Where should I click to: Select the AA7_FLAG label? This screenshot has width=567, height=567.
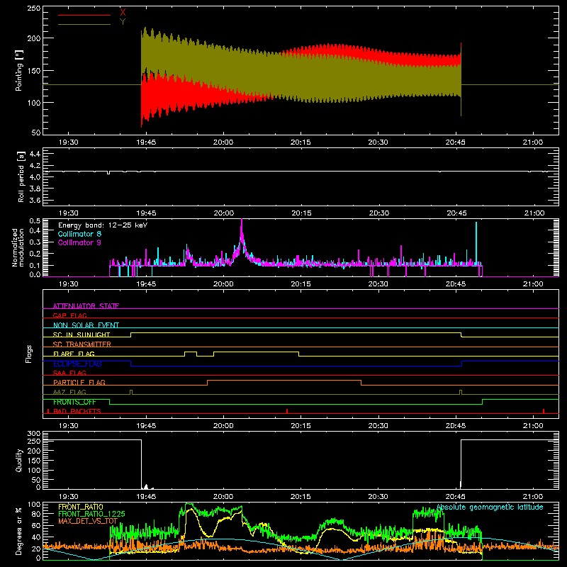[x=69, y=392]
